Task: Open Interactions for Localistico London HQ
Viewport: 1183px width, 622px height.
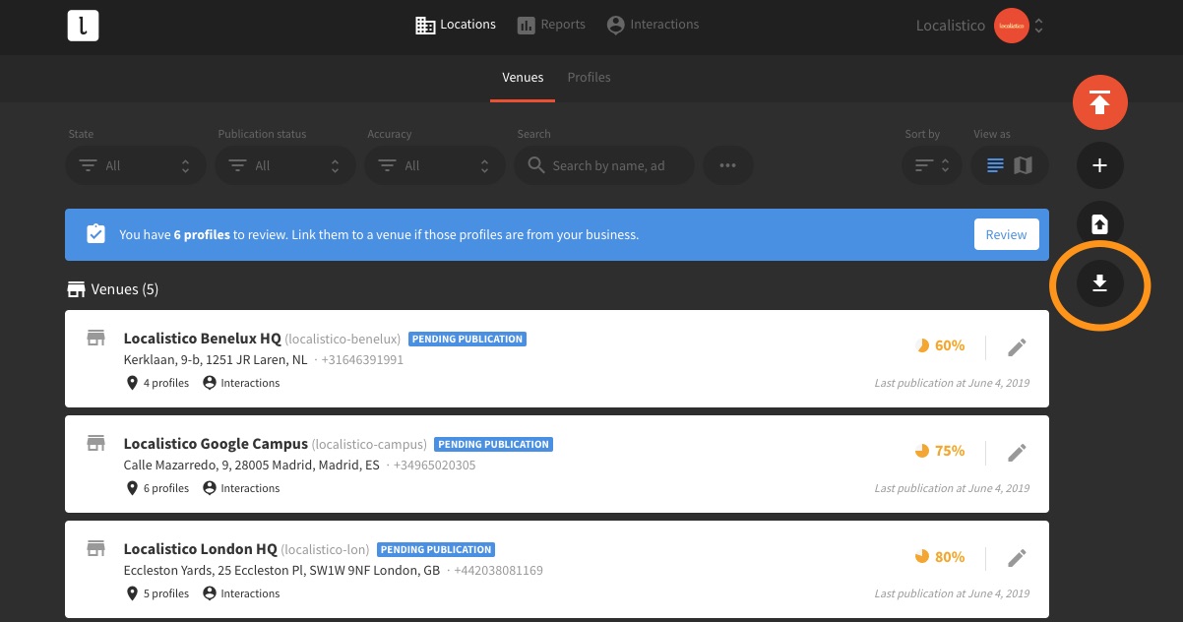Action: (241, 593)
